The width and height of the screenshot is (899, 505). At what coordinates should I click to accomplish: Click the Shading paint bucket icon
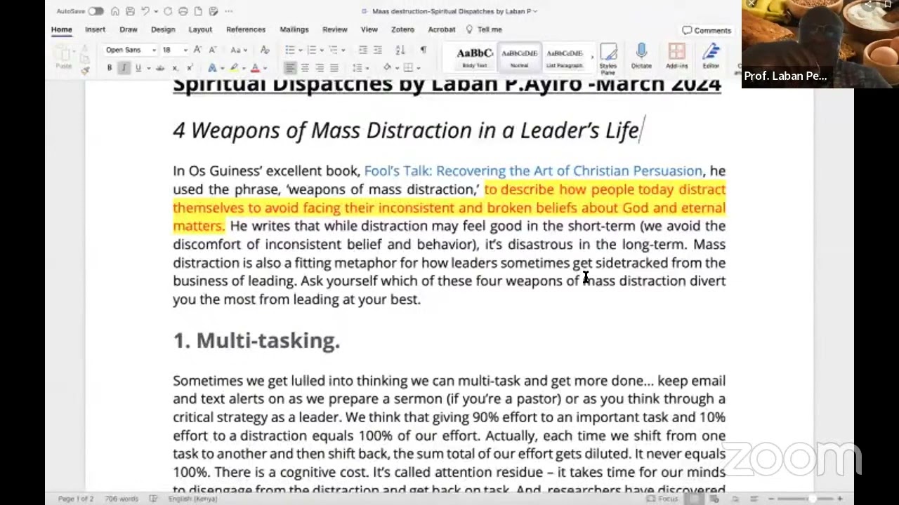387,68
